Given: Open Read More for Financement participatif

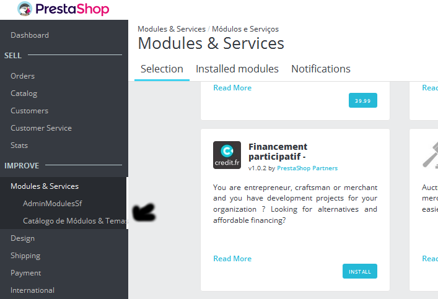Looking at the screenshot, I should tap(232, 259).
